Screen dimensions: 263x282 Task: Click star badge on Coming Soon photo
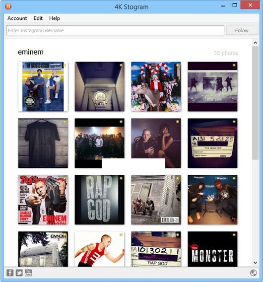click(234, 65)
